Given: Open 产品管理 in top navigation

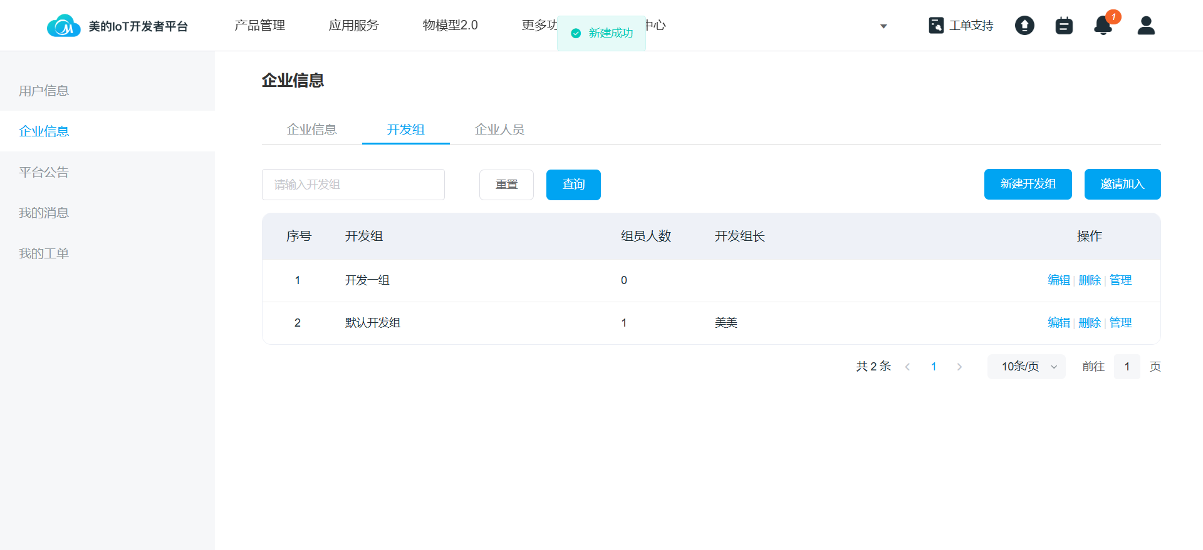Looking at the screenshot, I should (259, 26).
